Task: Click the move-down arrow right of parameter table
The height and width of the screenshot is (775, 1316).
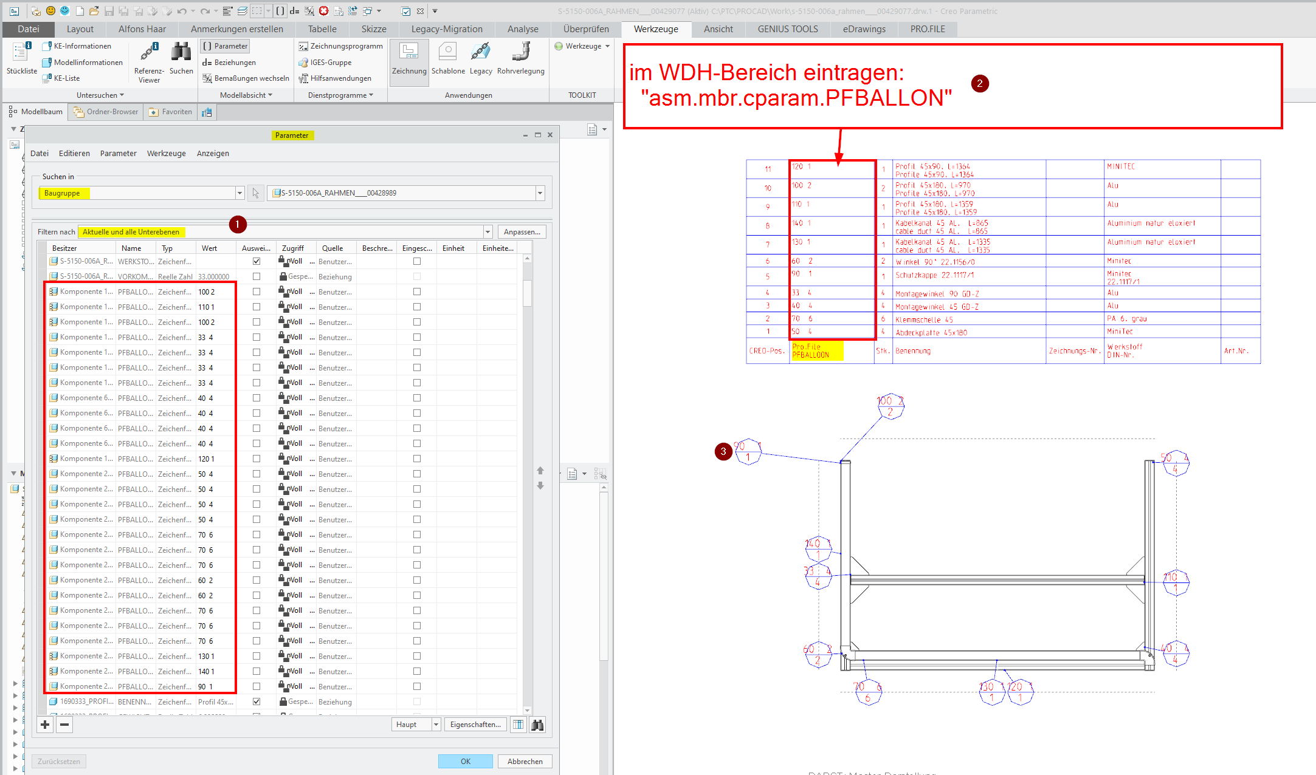Action: click(540, 485)
